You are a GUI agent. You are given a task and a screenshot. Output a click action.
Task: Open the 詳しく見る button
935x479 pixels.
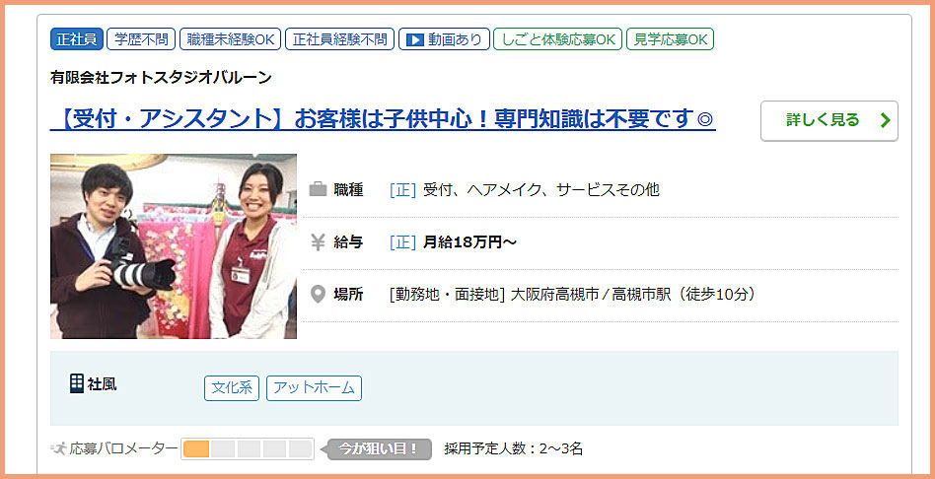click(828, 121)
